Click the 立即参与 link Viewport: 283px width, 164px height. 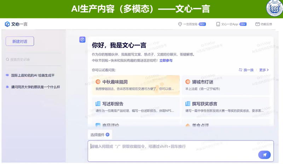pyautogui.click(x=166, y=61)
